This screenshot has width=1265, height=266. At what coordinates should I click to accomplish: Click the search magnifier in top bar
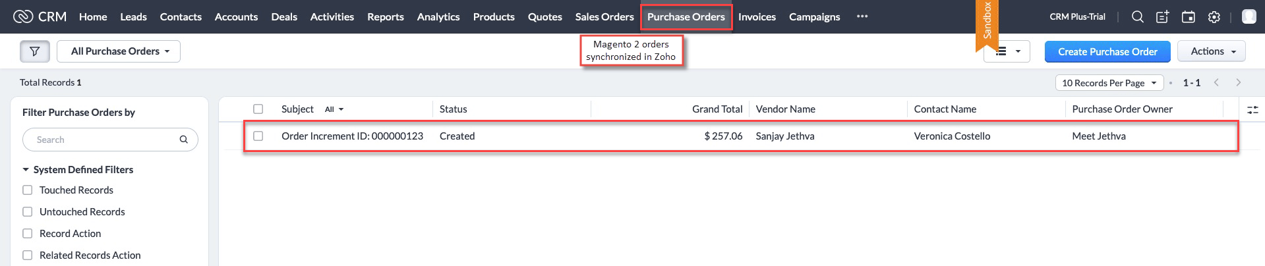(x=1138, y=17)
